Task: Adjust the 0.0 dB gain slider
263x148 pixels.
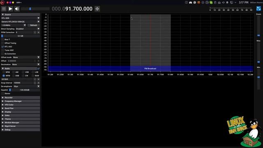Action: (x=21, y=36)
